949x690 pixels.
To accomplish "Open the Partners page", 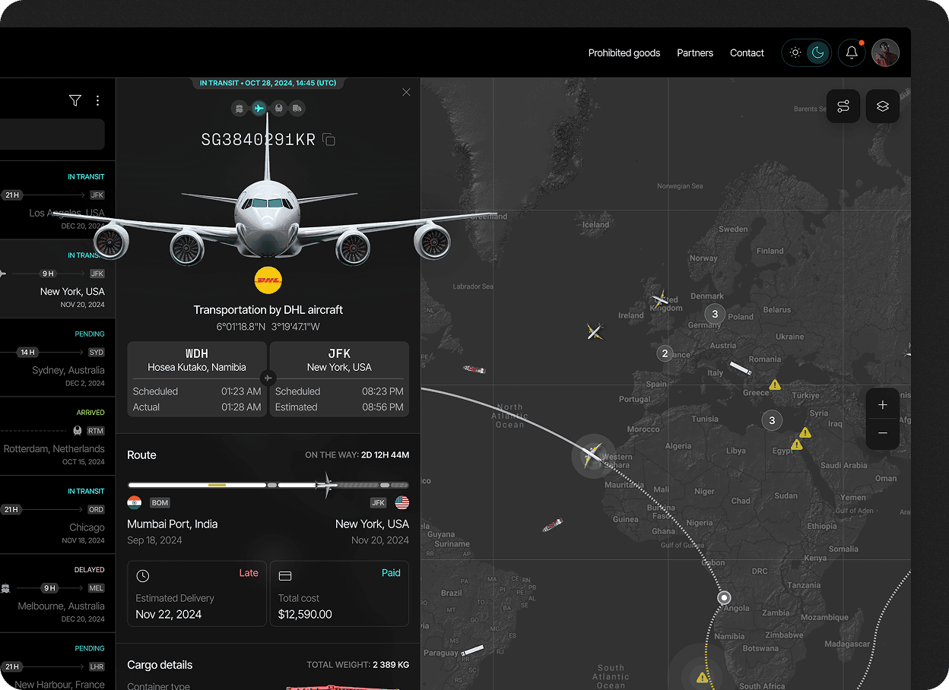I will [695, 52].
